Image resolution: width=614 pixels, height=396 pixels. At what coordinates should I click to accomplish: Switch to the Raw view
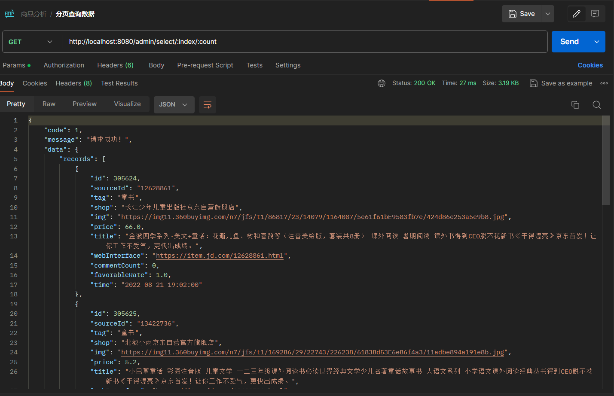[x=49, y=104]
